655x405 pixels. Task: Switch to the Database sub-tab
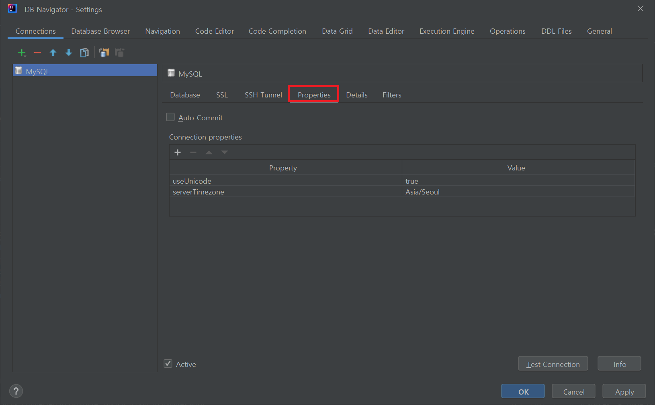(185, 95)
